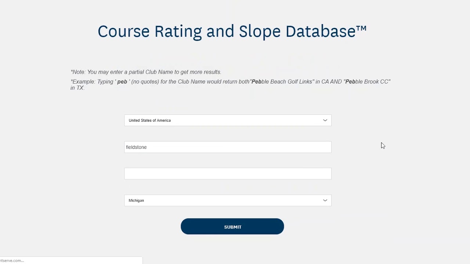Click the chevron arrow on the Michigan selector
470x264 pixels.
point(325,201)
